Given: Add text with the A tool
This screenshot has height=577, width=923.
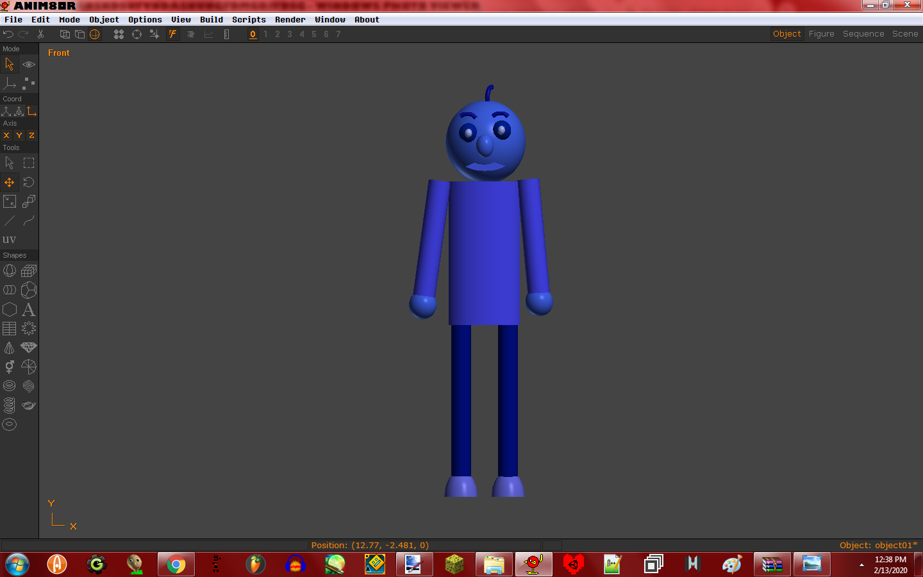Looking at the screenshot, I should click(x=29, y=309).
